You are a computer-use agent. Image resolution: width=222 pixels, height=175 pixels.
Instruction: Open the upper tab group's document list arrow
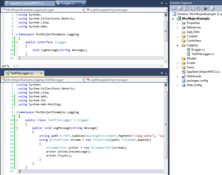pyautogui.click(x=166, y=3)
